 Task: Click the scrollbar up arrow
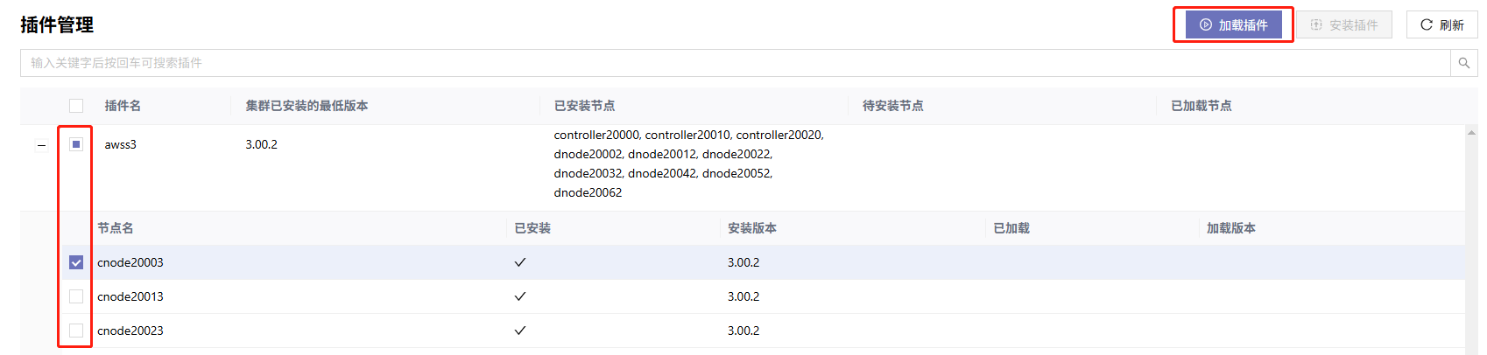point(1471,133)
